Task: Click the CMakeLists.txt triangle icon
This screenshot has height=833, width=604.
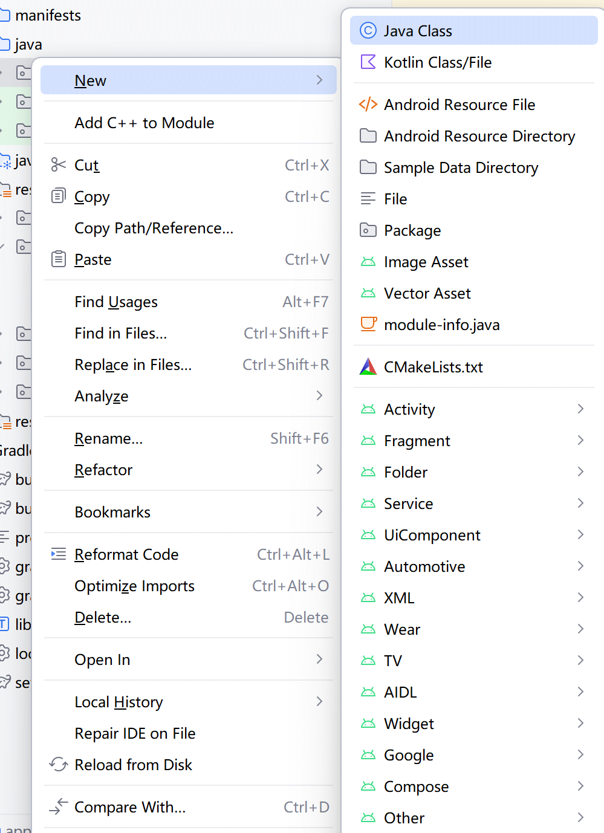Action: 368,367
